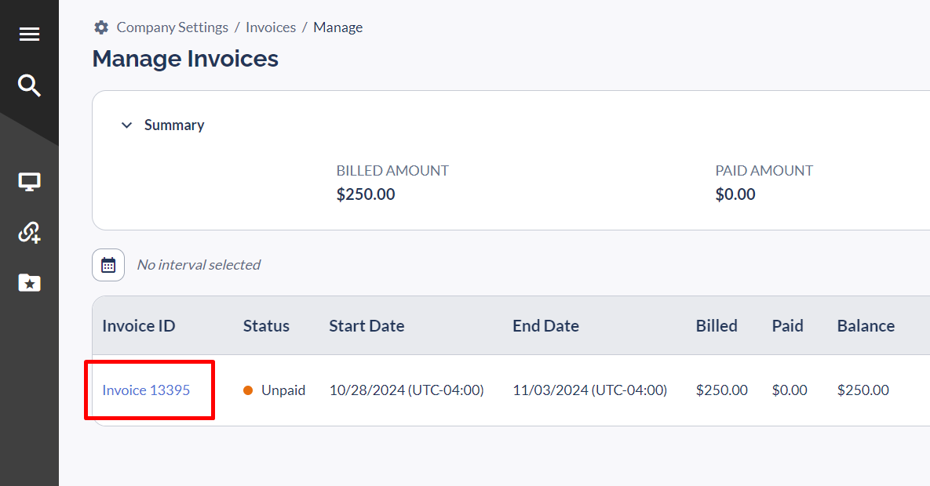Sort by Billed column header
Image resolution: width=930 pixels, height=486 pixels.
tap(717, 326)
